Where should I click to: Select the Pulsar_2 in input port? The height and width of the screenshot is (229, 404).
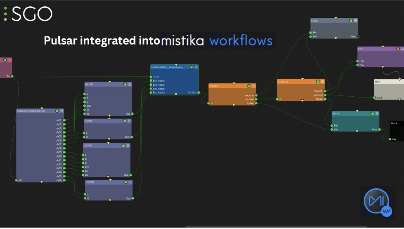click(277, 99)
